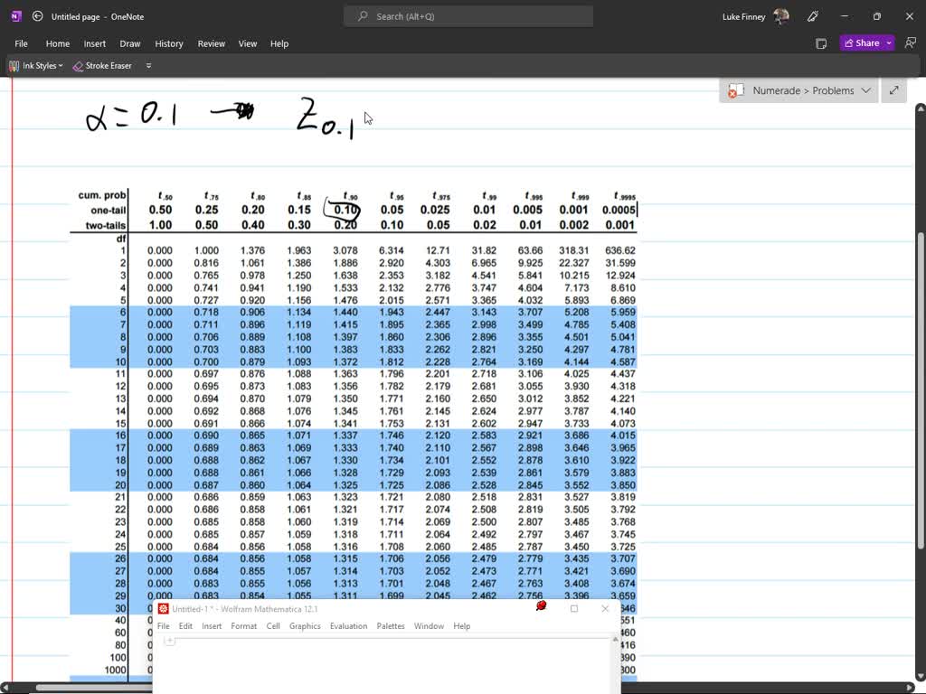The image size is (926, 694).
Task: Open the Draw ribbon tab
Action: (130, 43)
